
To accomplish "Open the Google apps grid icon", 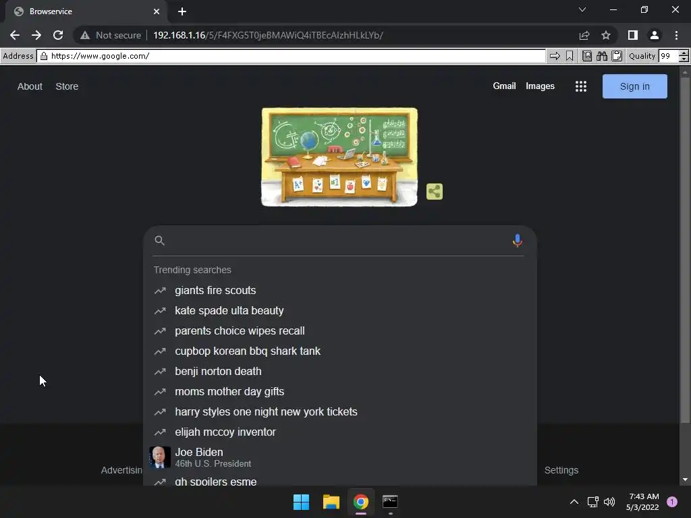I will coord(581,86).
